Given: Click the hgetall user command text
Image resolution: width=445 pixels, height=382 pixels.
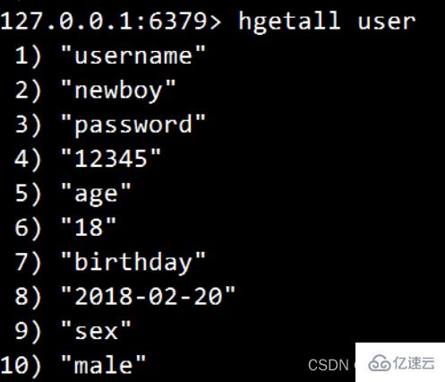Looking at the screenshot, I should click(327, 22).
